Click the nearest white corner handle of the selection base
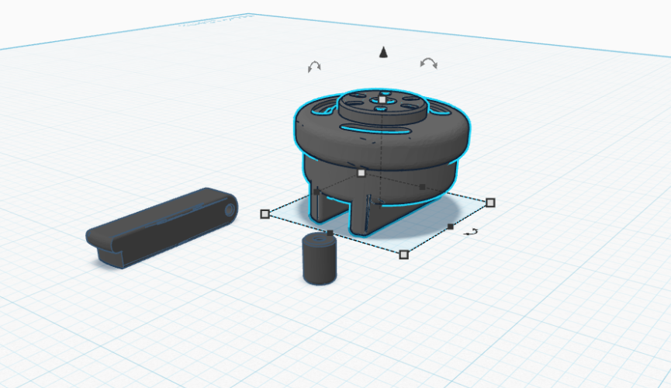Screen dimensions: 671x388 tap(403, 255)
